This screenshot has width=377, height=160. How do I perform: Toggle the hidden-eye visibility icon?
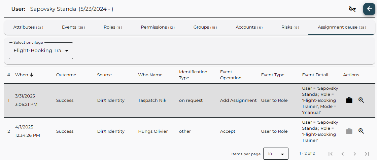pyautogui.click(x=352, y=9)
